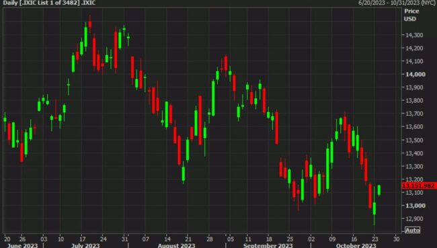Select the 14,300 price level label

(x=415, y=35)
